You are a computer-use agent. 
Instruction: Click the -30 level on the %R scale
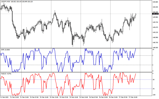tap(153, 80)
